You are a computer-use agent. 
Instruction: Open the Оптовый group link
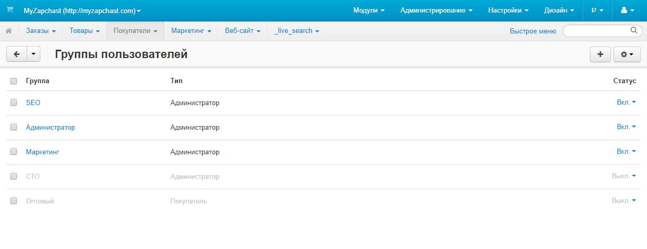[40, 201]
